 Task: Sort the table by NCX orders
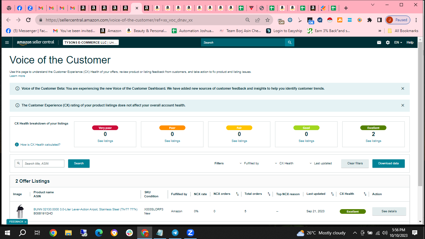pyautogui.click(x=237, y=194)
